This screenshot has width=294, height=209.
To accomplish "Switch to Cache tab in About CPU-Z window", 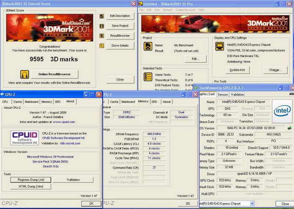I will pyautogui.click(x=18, y=102).
